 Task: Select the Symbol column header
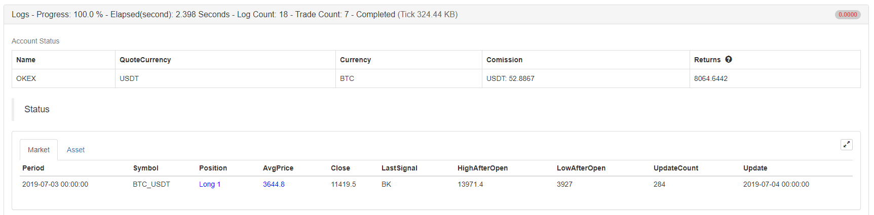tap(146, 168)
